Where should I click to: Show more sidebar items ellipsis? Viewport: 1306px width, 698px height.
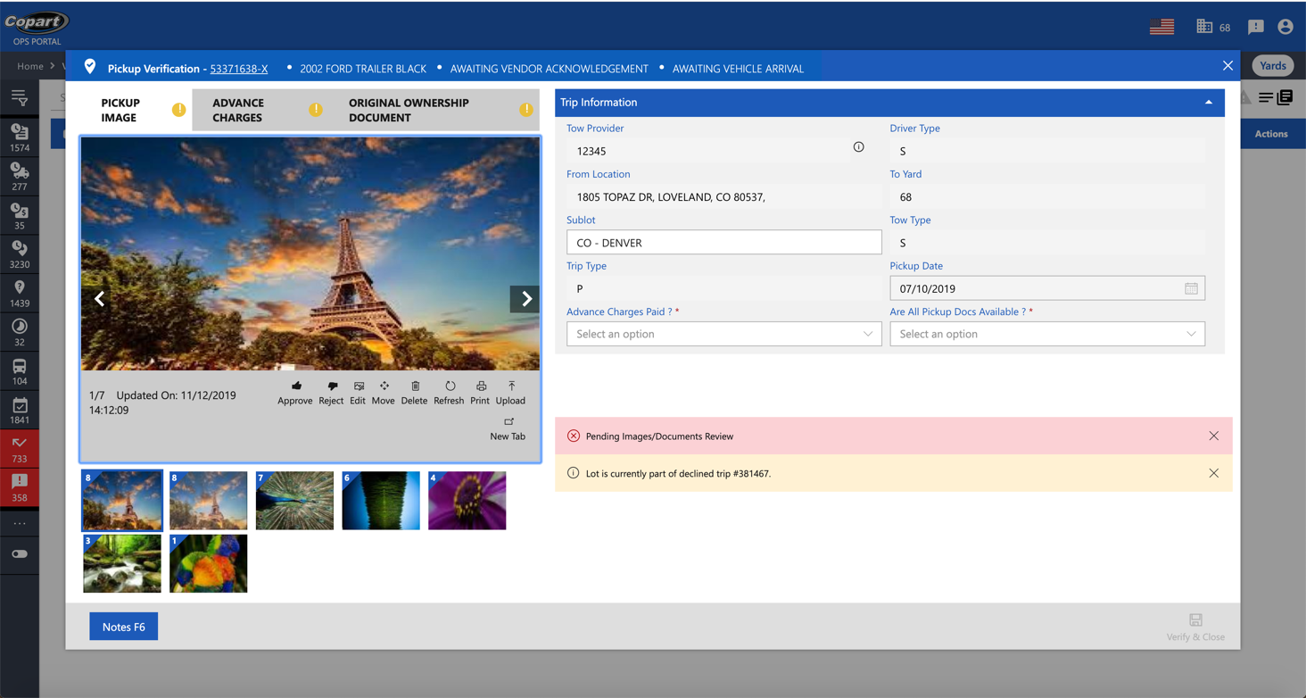(20, 523)
